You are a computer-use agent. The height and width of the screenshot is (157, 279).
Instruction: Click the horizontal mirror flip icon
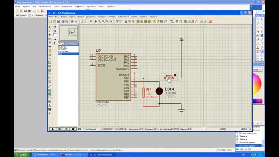55,39
